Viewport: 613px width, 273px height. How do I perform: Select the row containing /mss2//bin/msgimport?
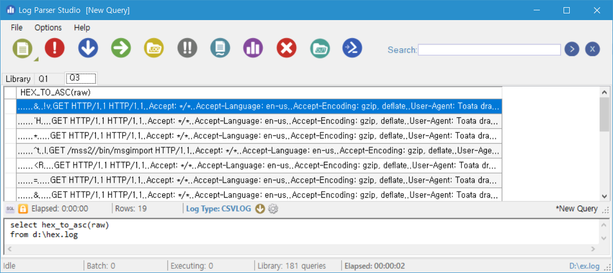point(259,151)
